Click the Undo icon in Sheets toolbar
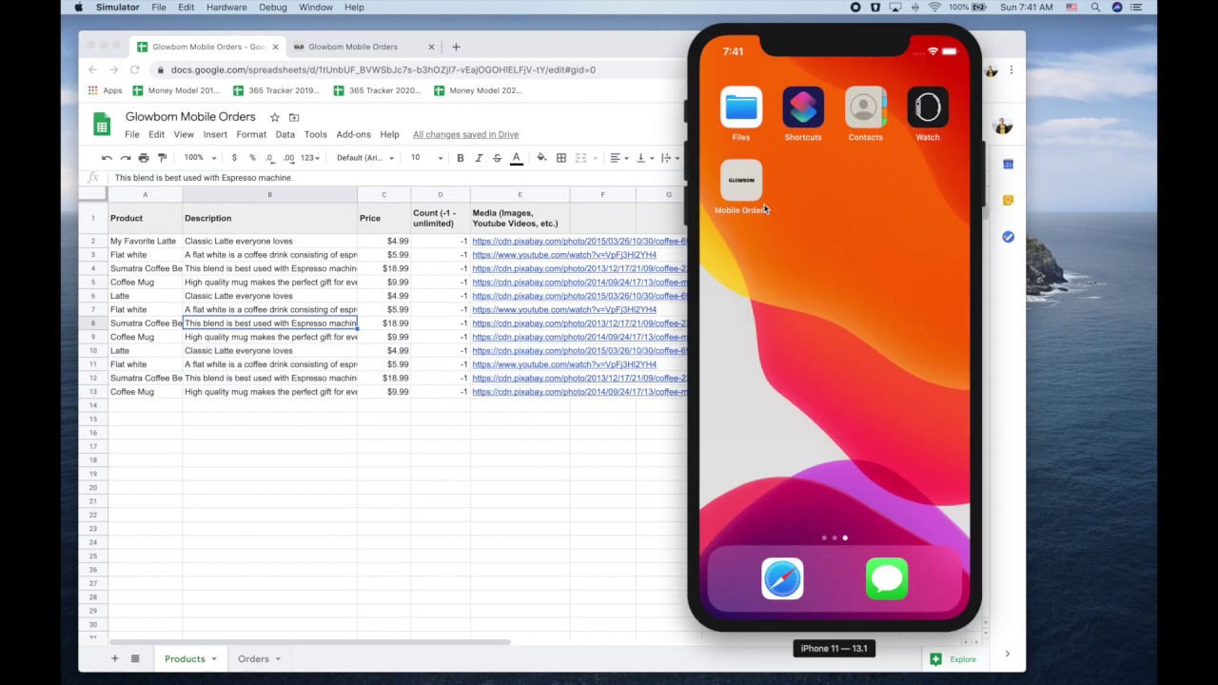This screenshot has height=685, width=1218. pos(107,158)
